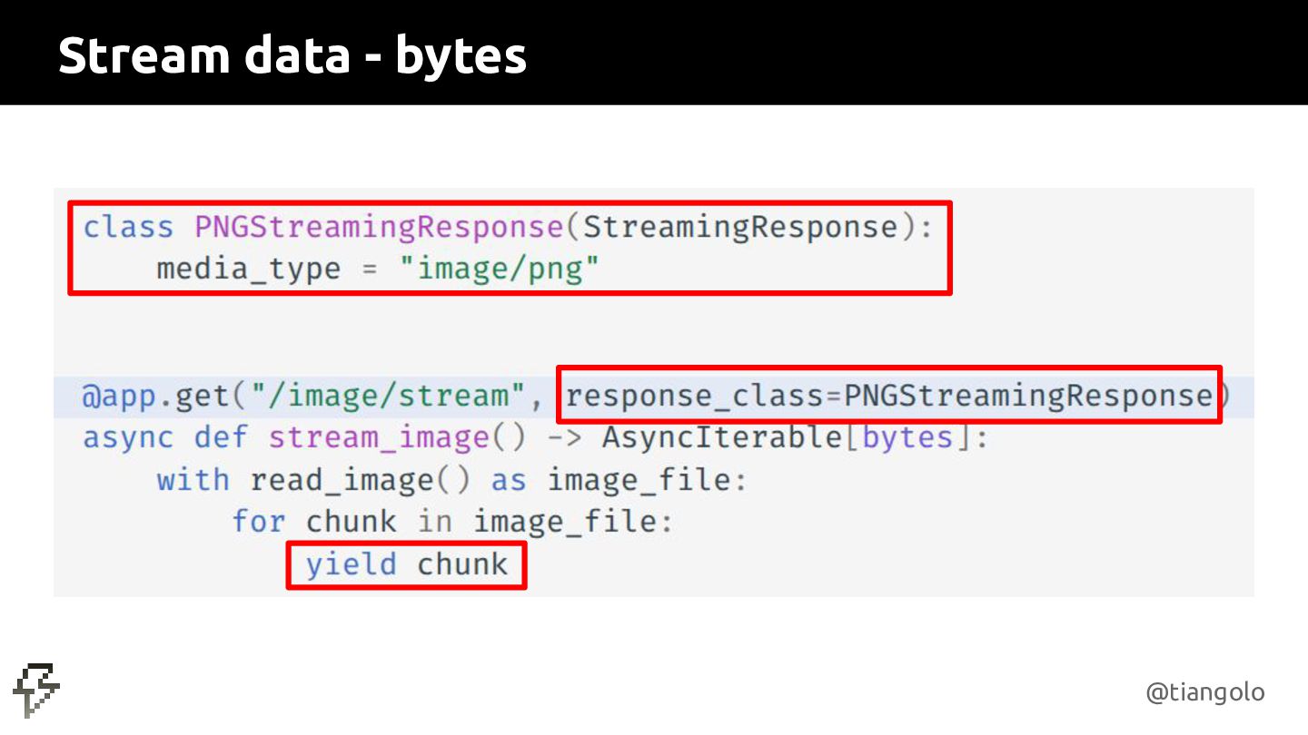The width and height of the screenshot is (1308, 735).
Task: Click the StreamingResponse base class text
Action: (740, 227)
